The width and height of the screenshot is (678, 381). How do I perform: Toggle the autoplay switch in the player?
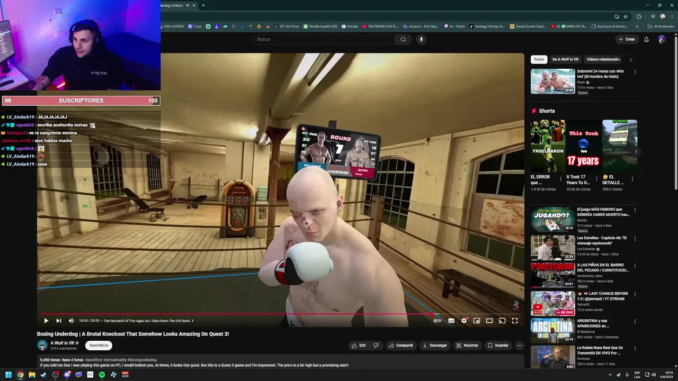tap(438, 321)
